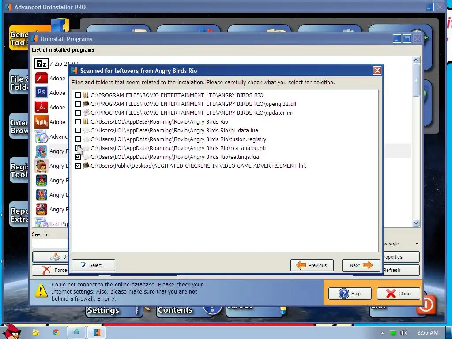Open the File & Folder Tools category
452x339 pixels.
[x=19, y=83]
